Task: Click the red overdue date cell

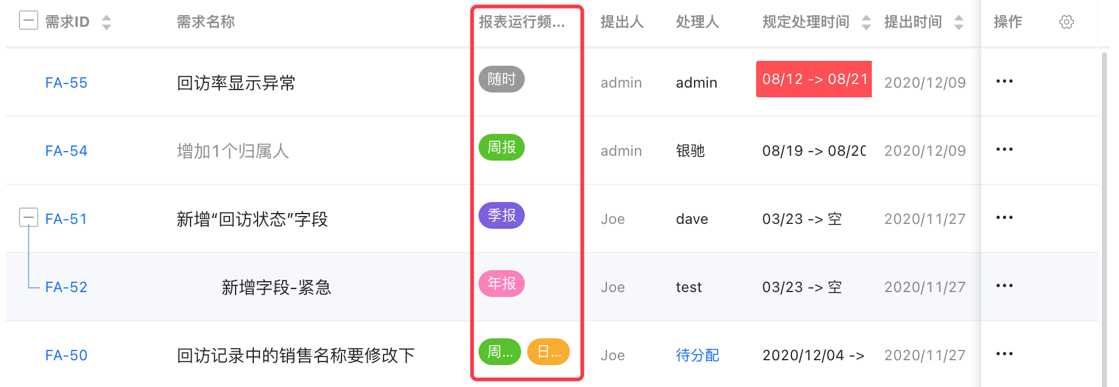Action: [813, 79]
